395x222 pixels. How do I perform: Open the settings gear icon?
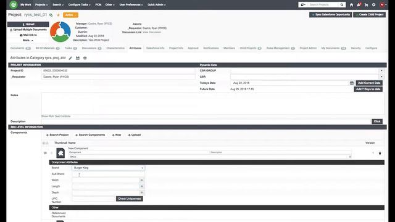pyautogui.click(x=374, y=5)
